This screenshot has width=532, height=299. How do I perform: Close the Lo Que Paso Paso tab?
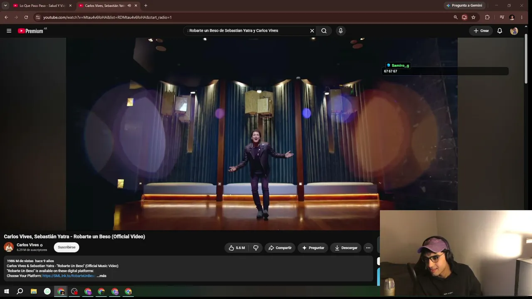pos(70,6)
